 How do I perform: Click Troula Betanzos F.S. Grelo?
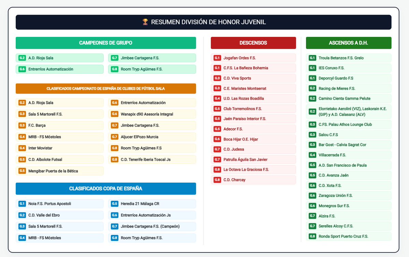349,58
